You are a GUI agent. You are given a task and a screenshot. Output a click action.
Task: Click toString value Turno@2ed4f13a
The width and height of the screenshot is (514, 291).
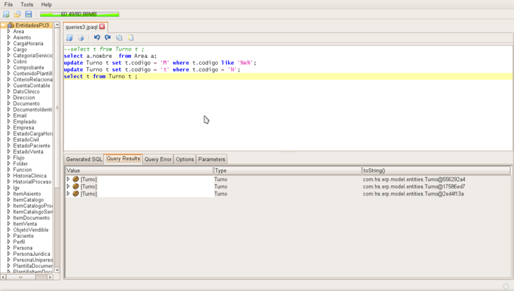click(413, 194)
